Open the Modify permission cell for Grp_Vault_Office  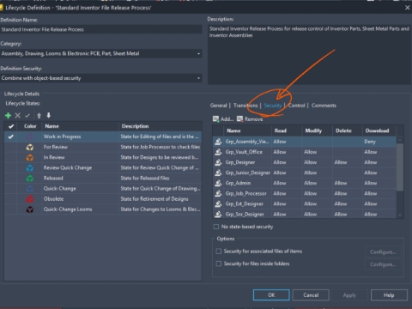tap(317, 152)
